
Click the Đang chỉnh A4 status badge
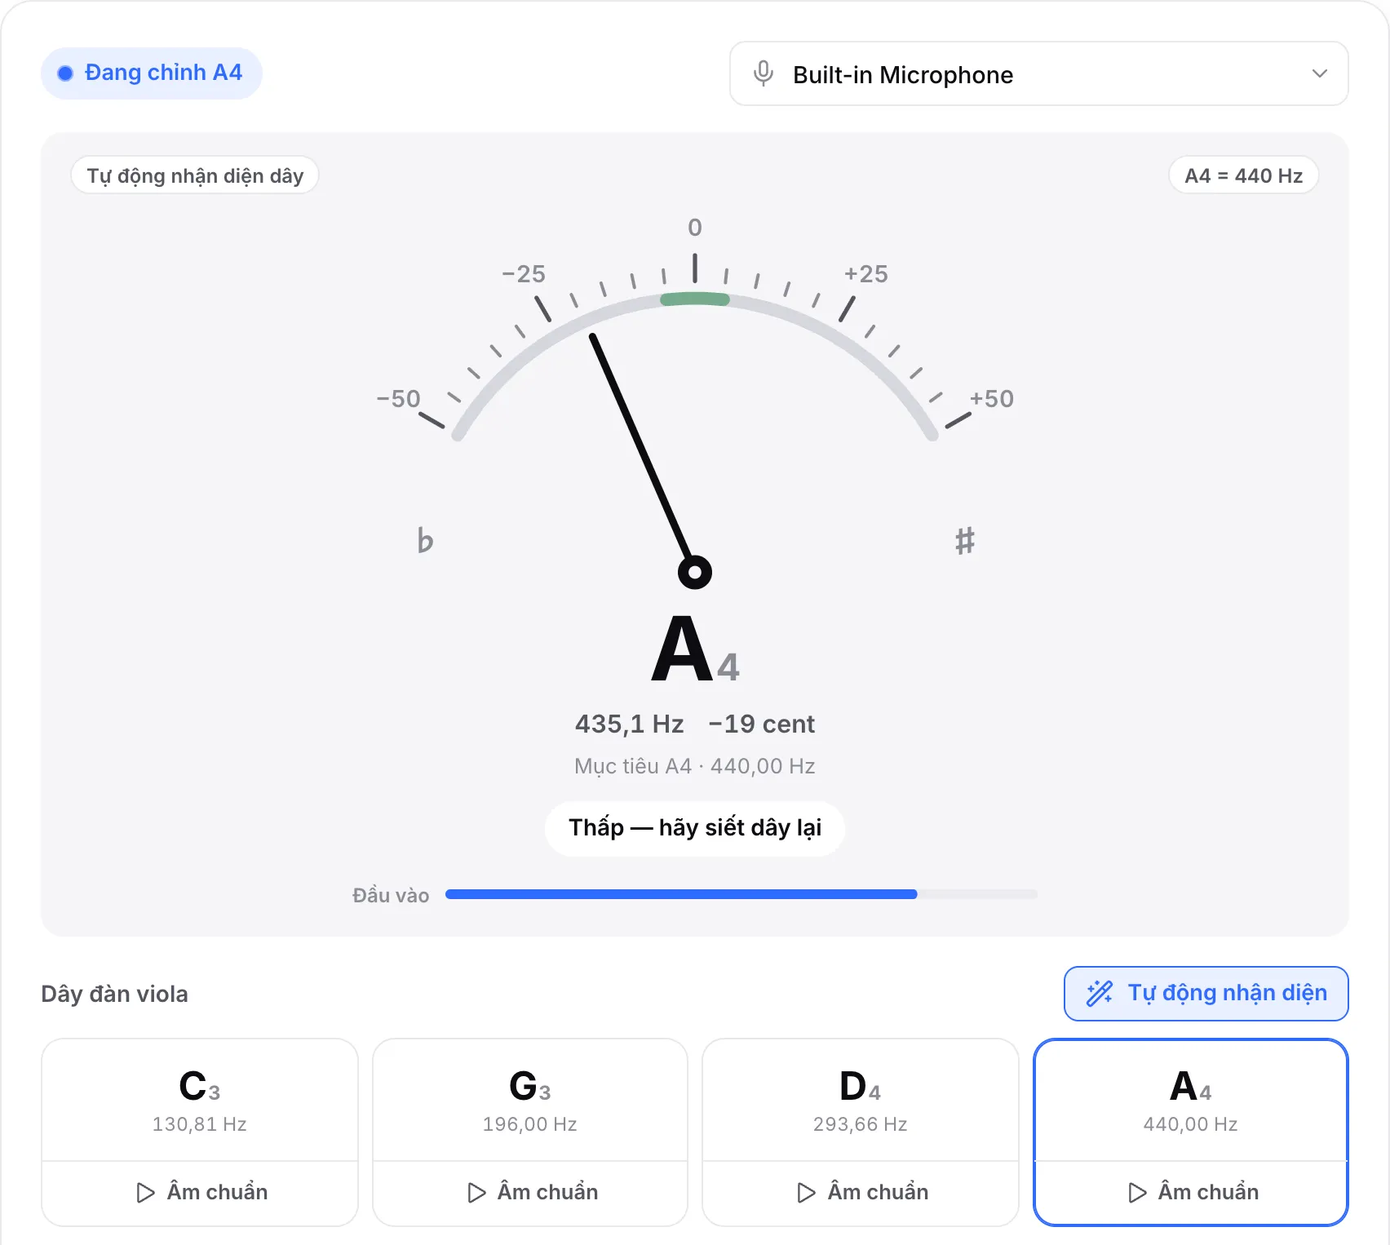[152, 73]
